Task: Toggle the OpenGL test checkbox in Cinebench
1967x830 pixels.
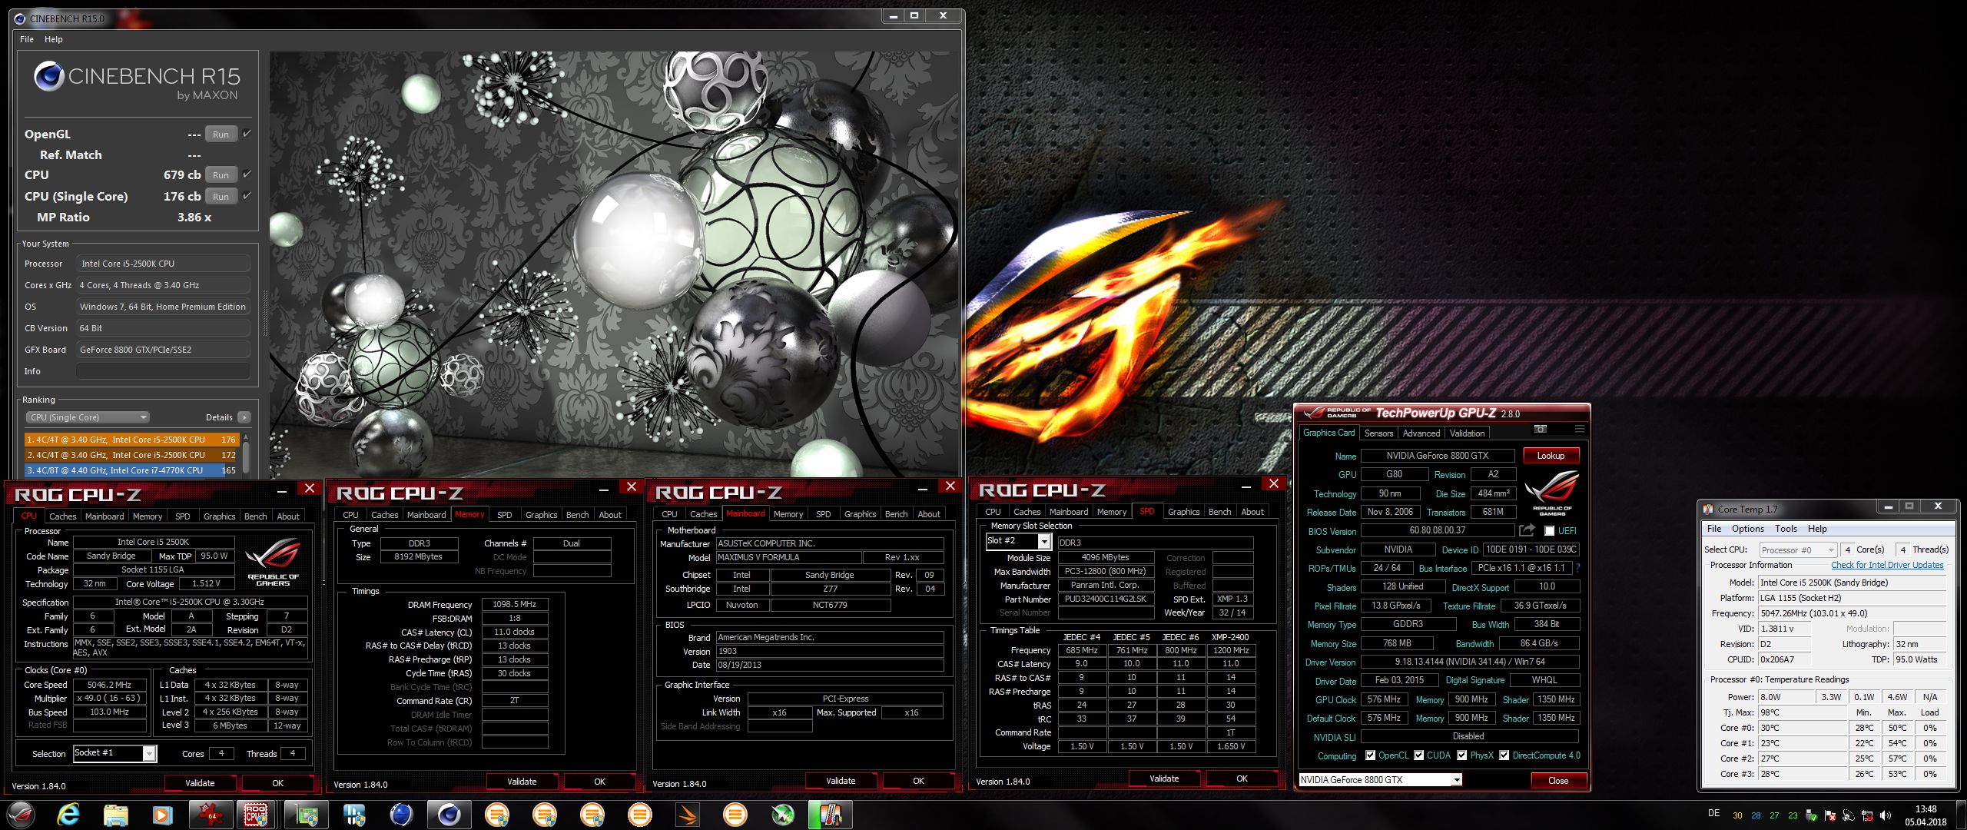Action: tap(247, 134)
